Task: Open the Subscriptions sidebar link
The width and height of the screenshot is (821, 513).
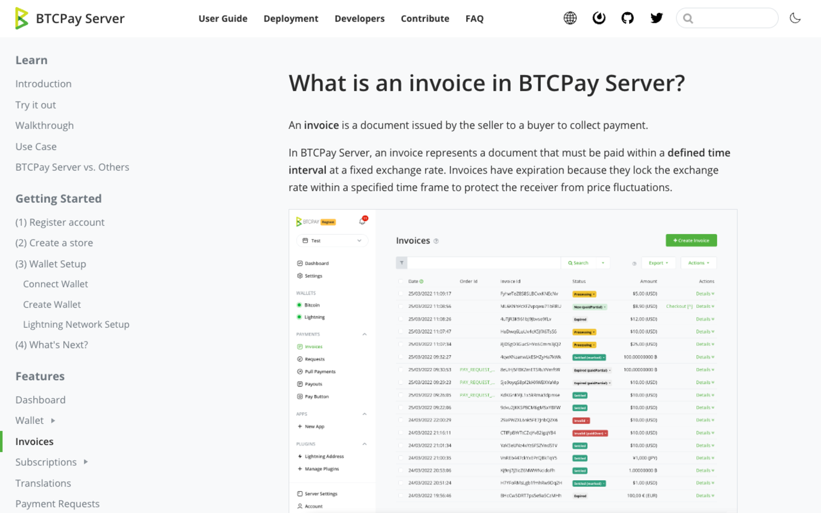Action: [46, 462]
